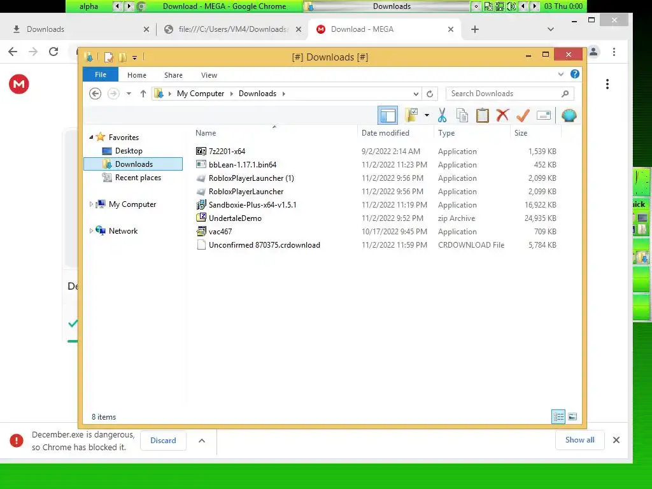Viewport: 652px width, 489px height.
Task: Open the folder options icon in toolbar
Action: pyautogui.click(x=411, y=115)
